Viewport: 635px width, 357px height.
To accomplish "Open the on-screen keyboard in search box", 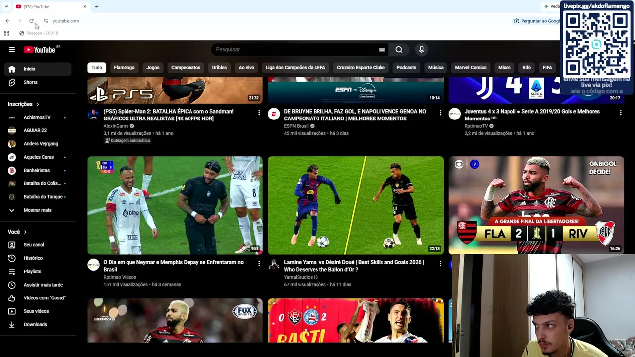I will pos(381,49).
